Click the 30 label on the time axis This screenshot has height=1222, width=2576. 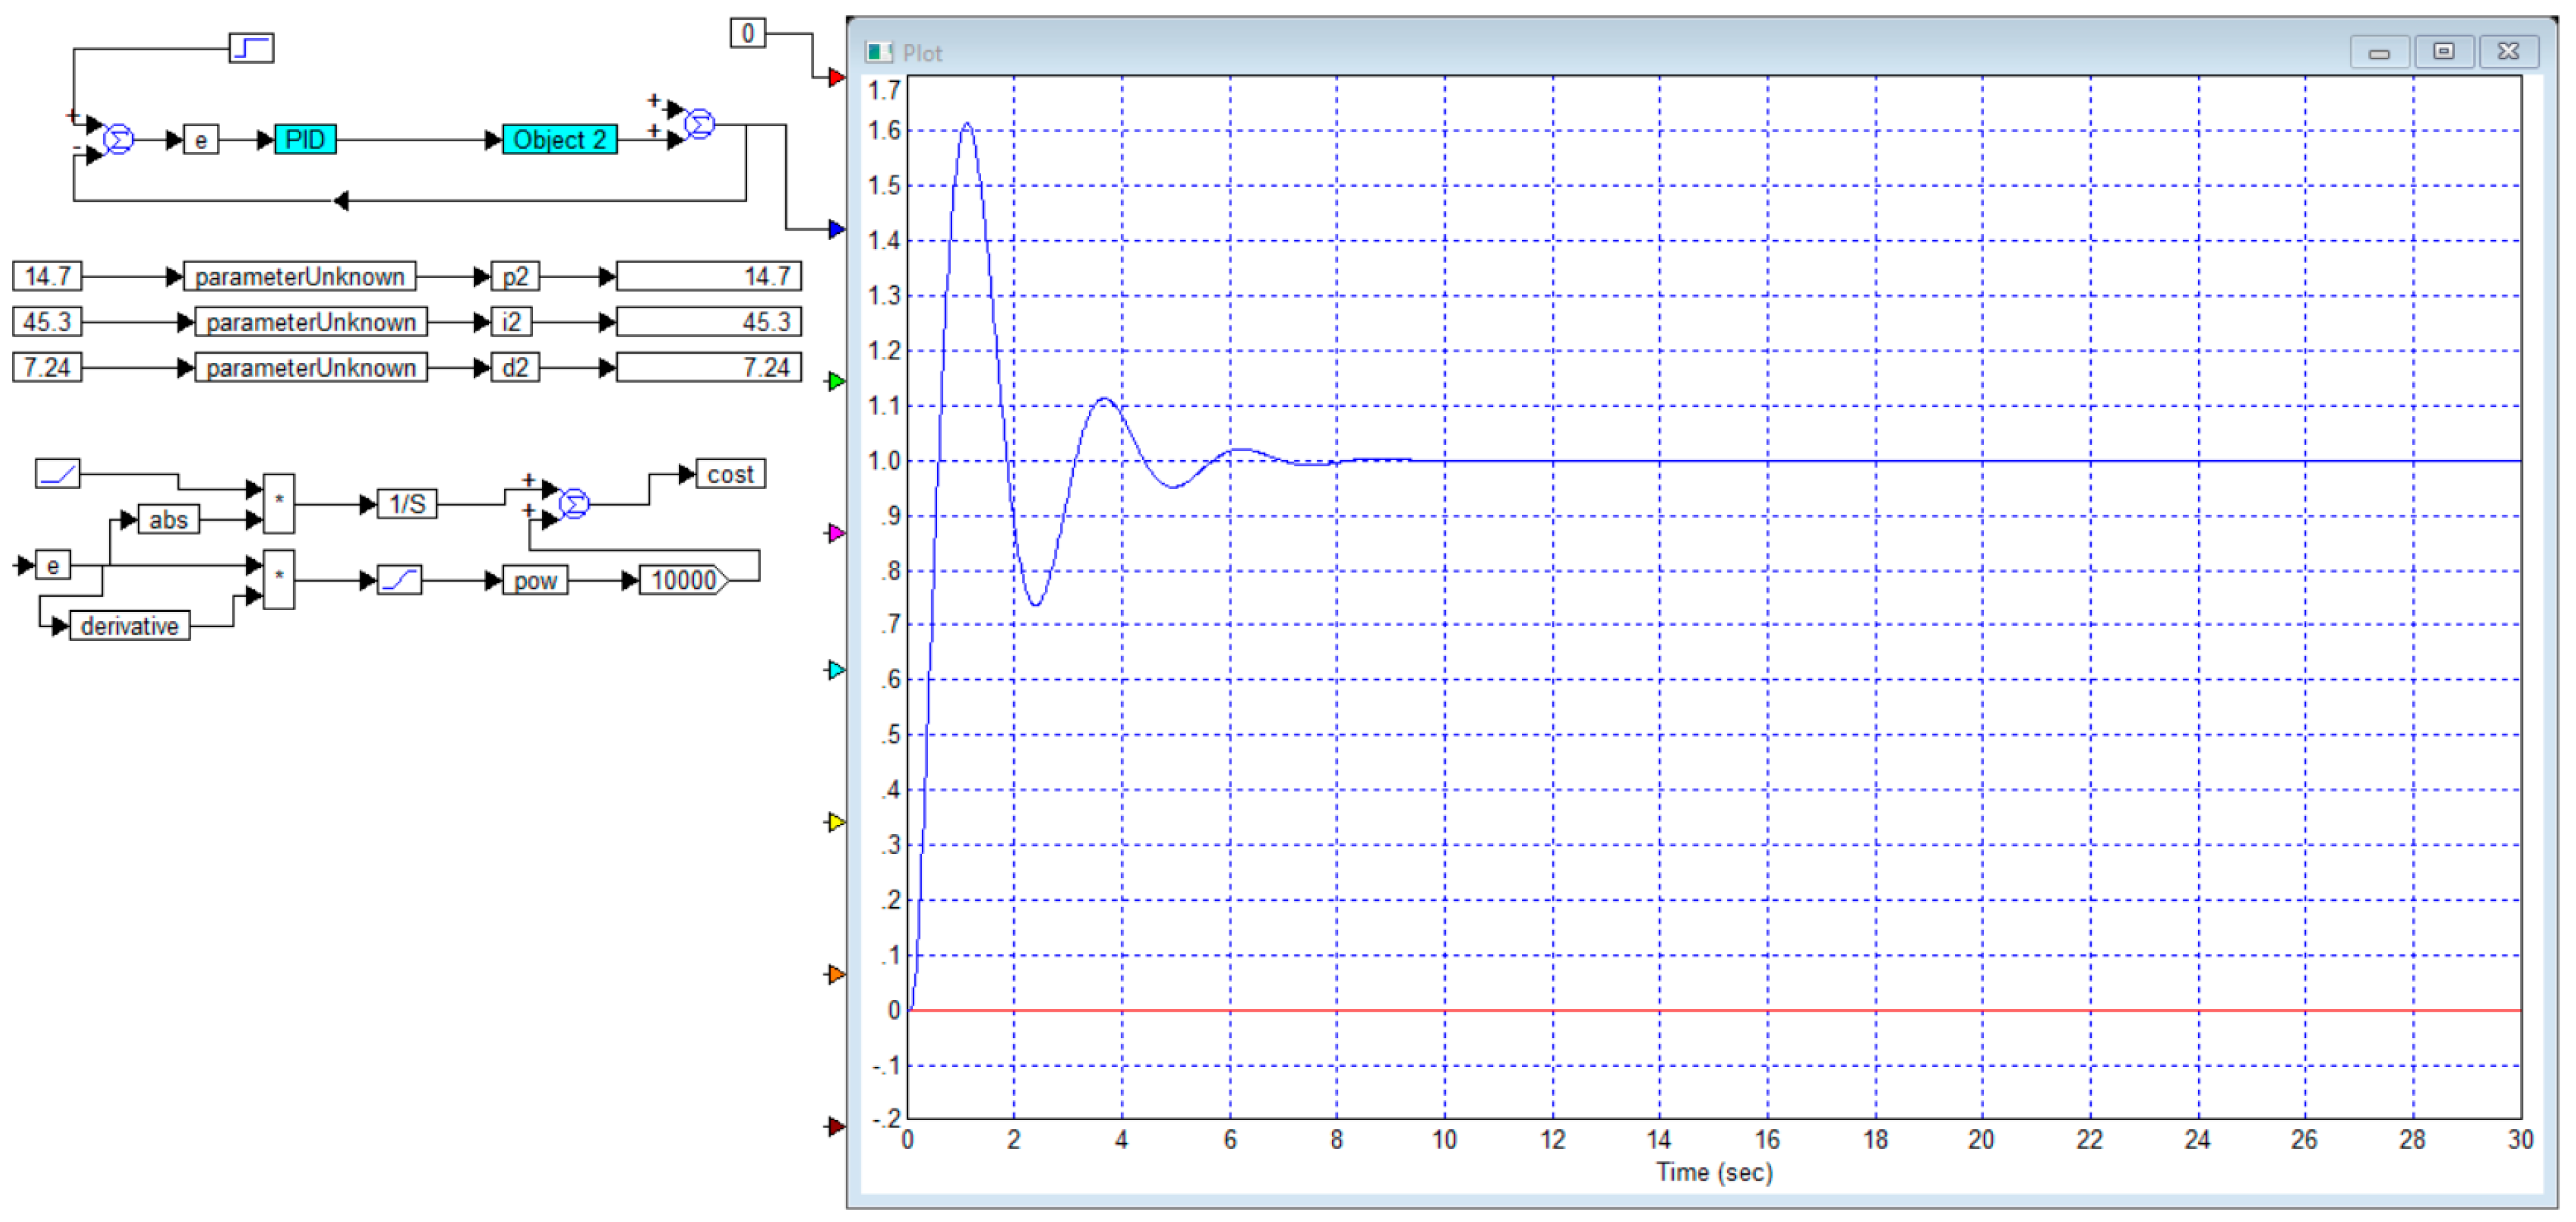coord(2520,1140)
